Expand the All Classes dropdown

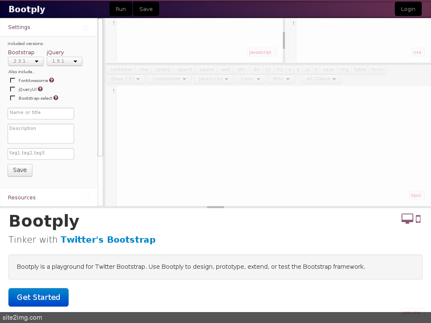click(x=321, y=79)
